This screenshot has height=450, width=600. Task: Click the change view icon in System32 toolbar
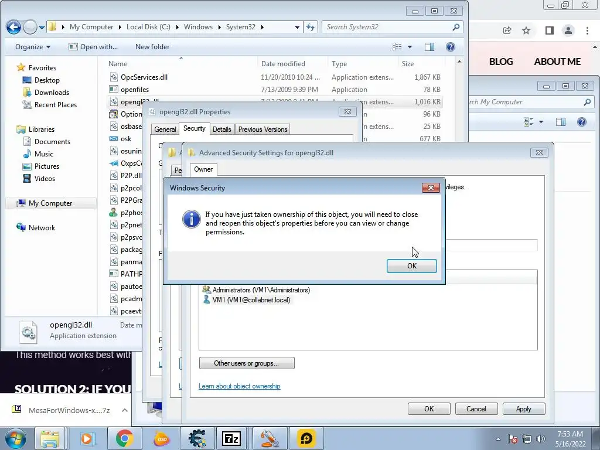397,47
